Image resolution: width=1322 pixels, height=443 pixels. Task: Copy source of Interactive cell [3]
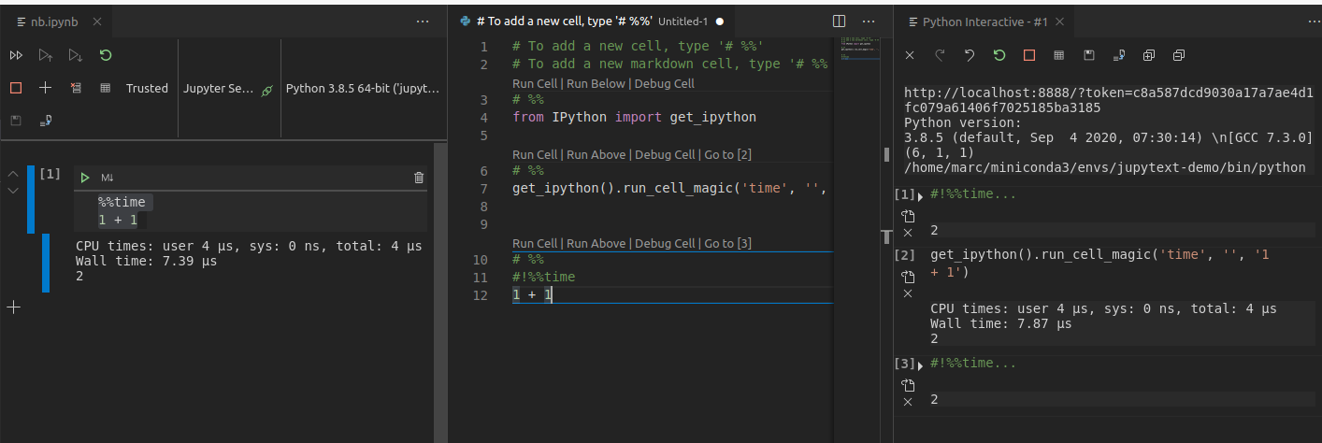[x=908, y=385]
